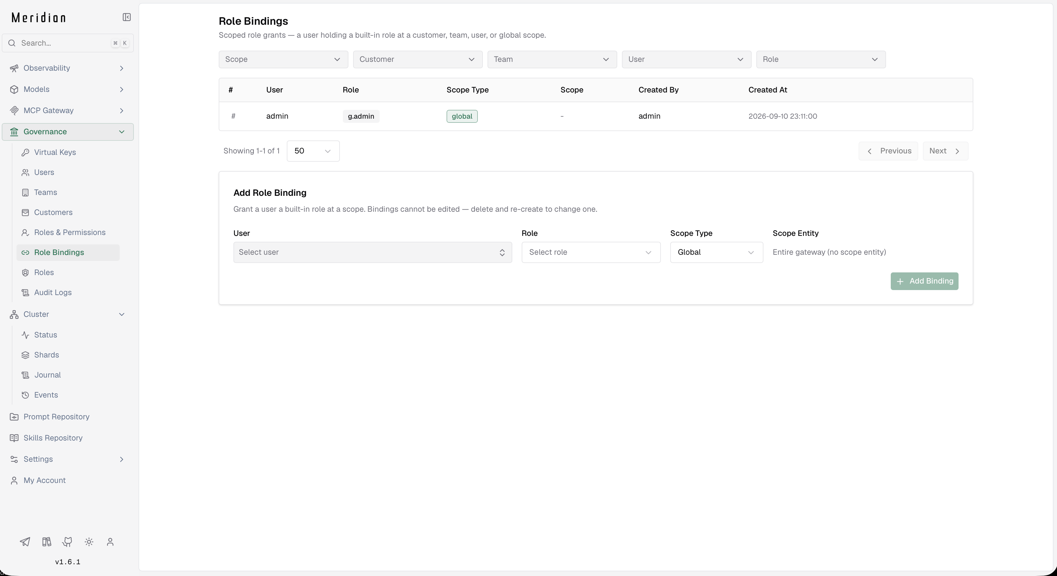Click the Prompt Repository folder icon
Viewport: 1057px width, 576px height.
14,417
